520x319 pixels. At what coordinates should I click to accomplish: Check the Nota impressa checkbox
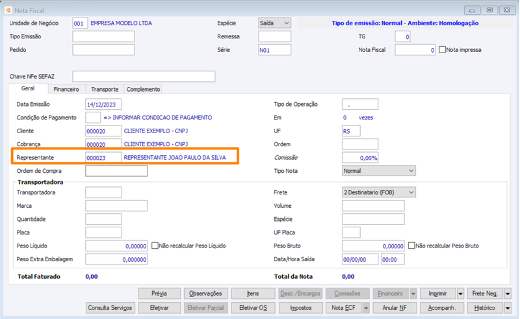(442, 50)
